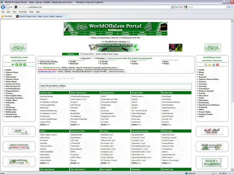This screenshot has width=234, height=175.
Task: Click the magnifier Search icon
Action: (229, 7)
